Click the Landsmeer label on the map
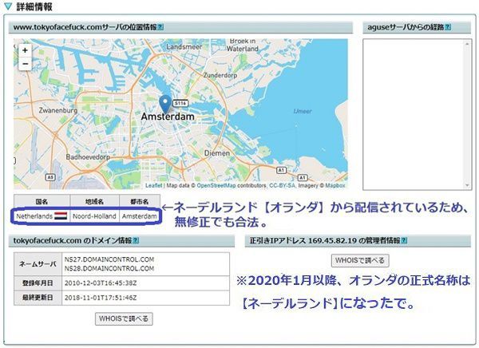Viewport: 479px width, 348px height. (184, 47)
